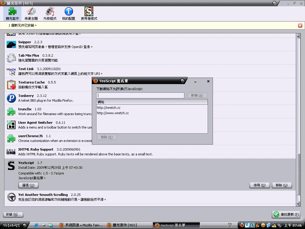Switch to 擴充套件 [48/1] taskbar window
Screen dimensions: 305x229
tap(122, 225)
